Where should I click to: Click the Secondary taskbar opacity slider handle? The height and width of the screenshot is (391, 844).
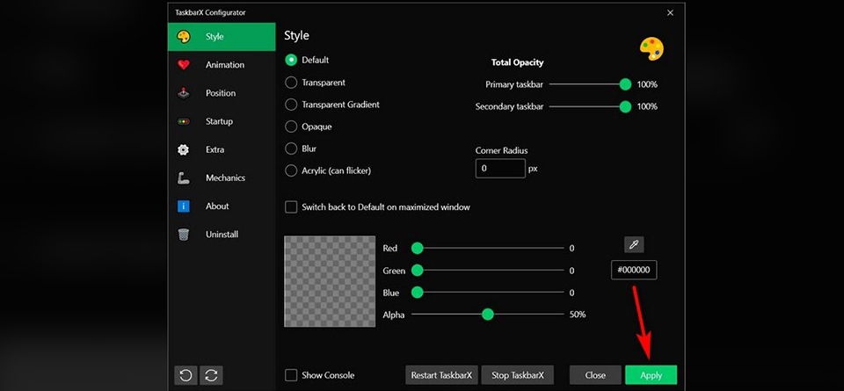click(625, 106)
